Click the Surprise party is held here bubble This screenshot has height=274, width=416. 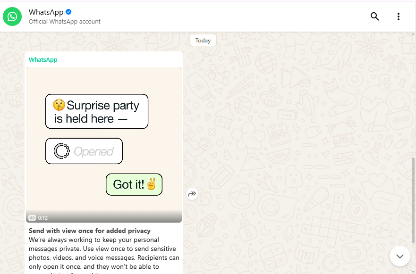[97, 111]
